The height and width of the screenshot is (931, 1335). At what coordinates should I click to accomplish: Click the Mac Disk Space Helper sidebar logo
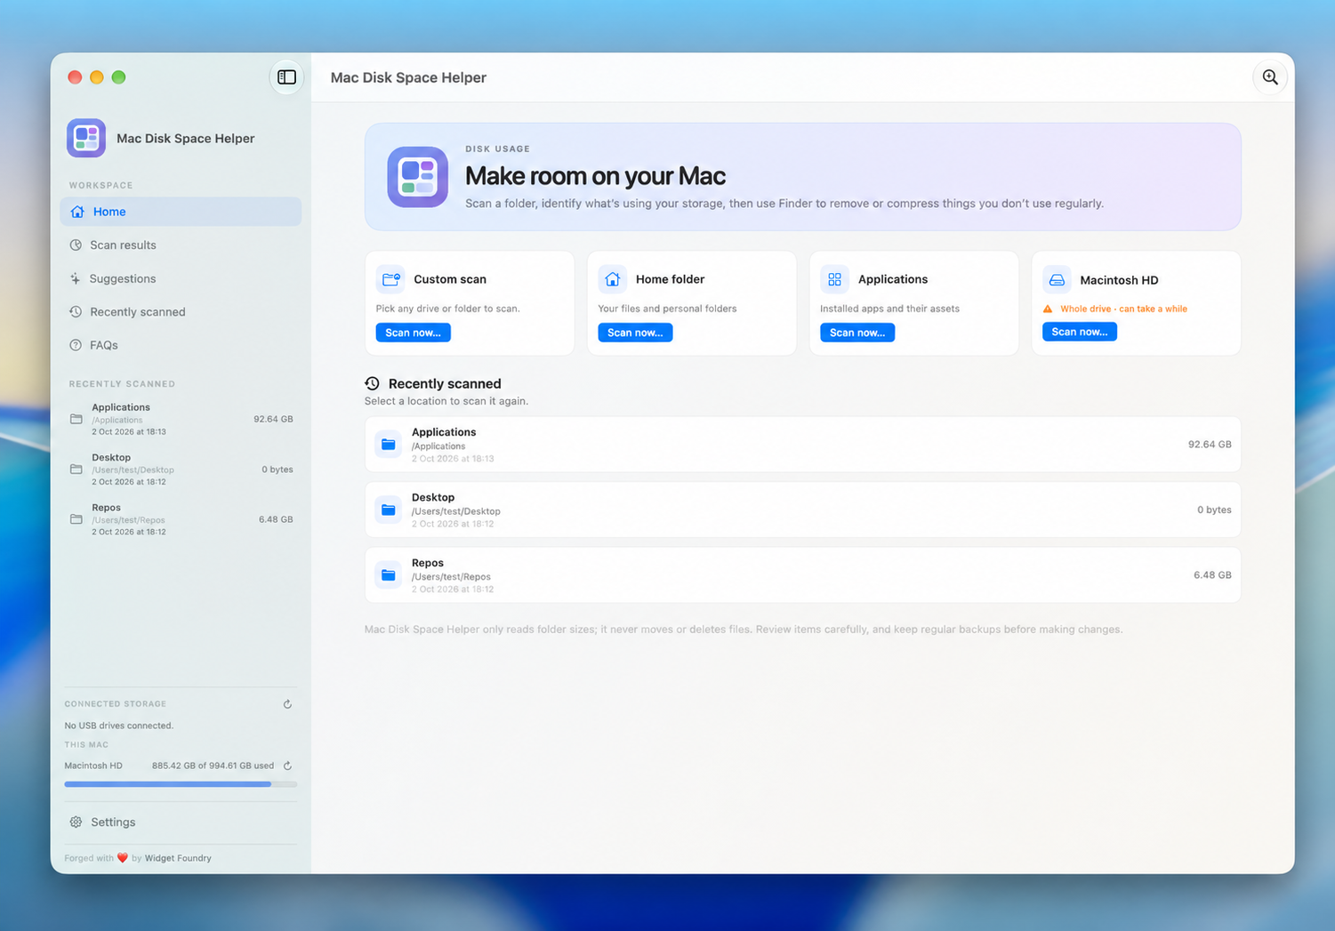point(86,138)
